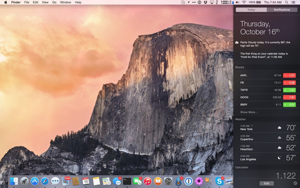This screenshot has width=300, height=188.
Task: Click 1Password icon in the menu bar
Action: pyautogui.click(x=199, y=2)
